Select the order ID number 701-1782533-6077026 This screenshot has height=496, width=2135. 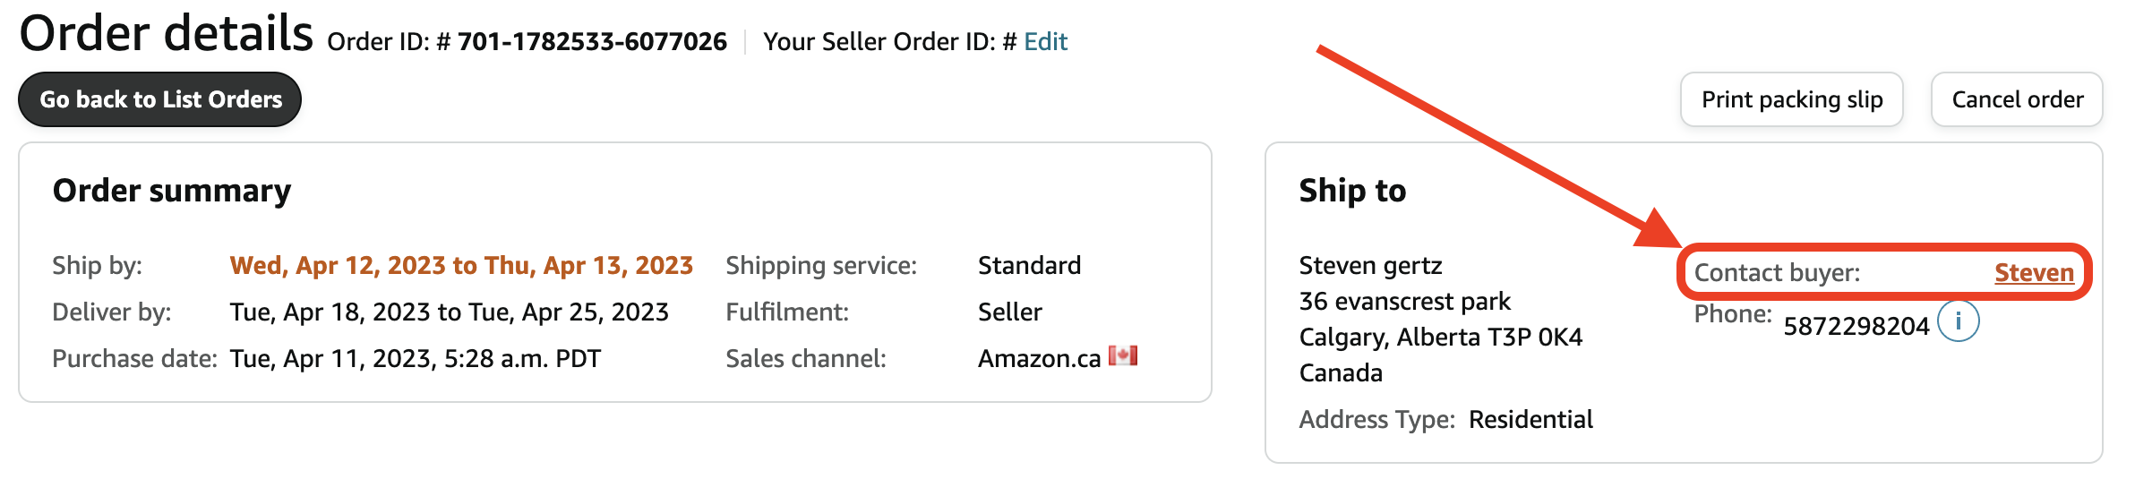(592, 41)
